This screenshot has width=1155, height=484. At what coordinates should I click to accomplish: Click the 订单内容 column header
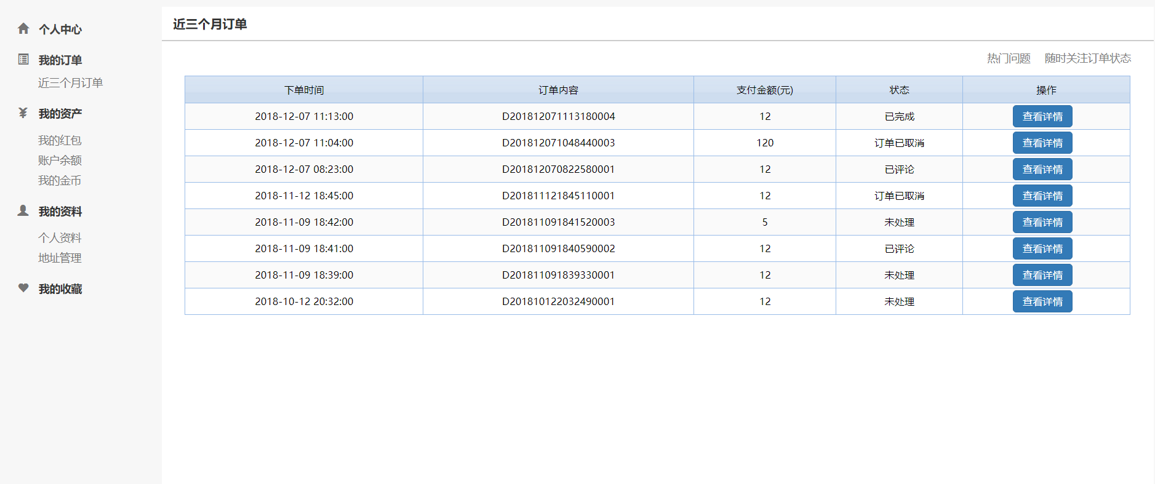[558, 90]
